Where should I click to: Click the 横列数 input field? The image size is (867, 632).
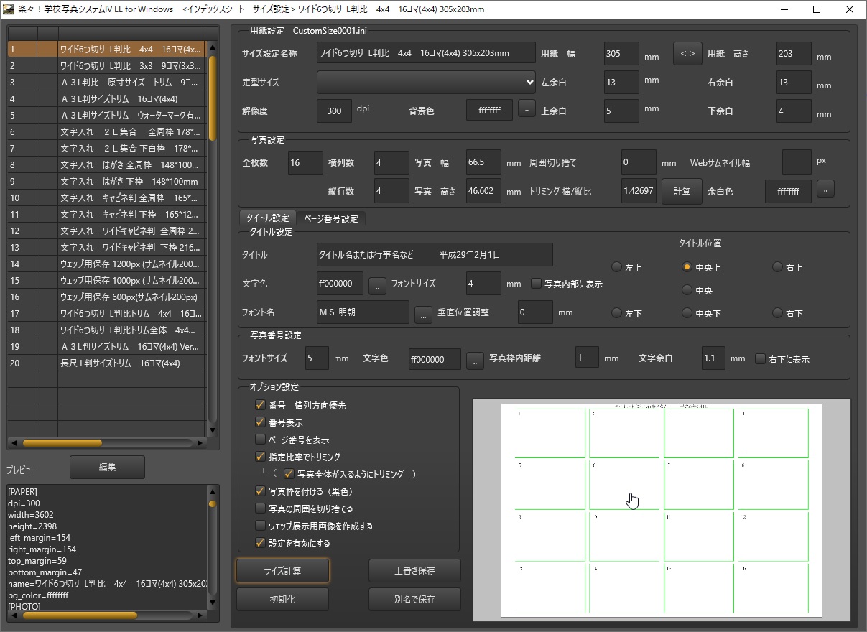tap(391, 163)
